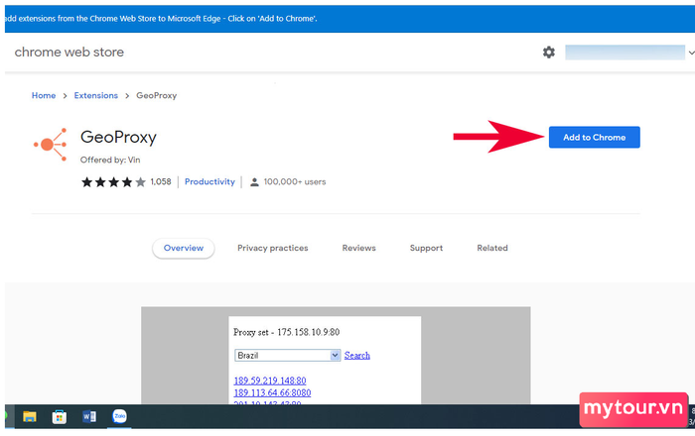The image size is (695, 436).
Task: Click the Proxy set - 175.158.10.9:80 text
Action: pos(286,332)
